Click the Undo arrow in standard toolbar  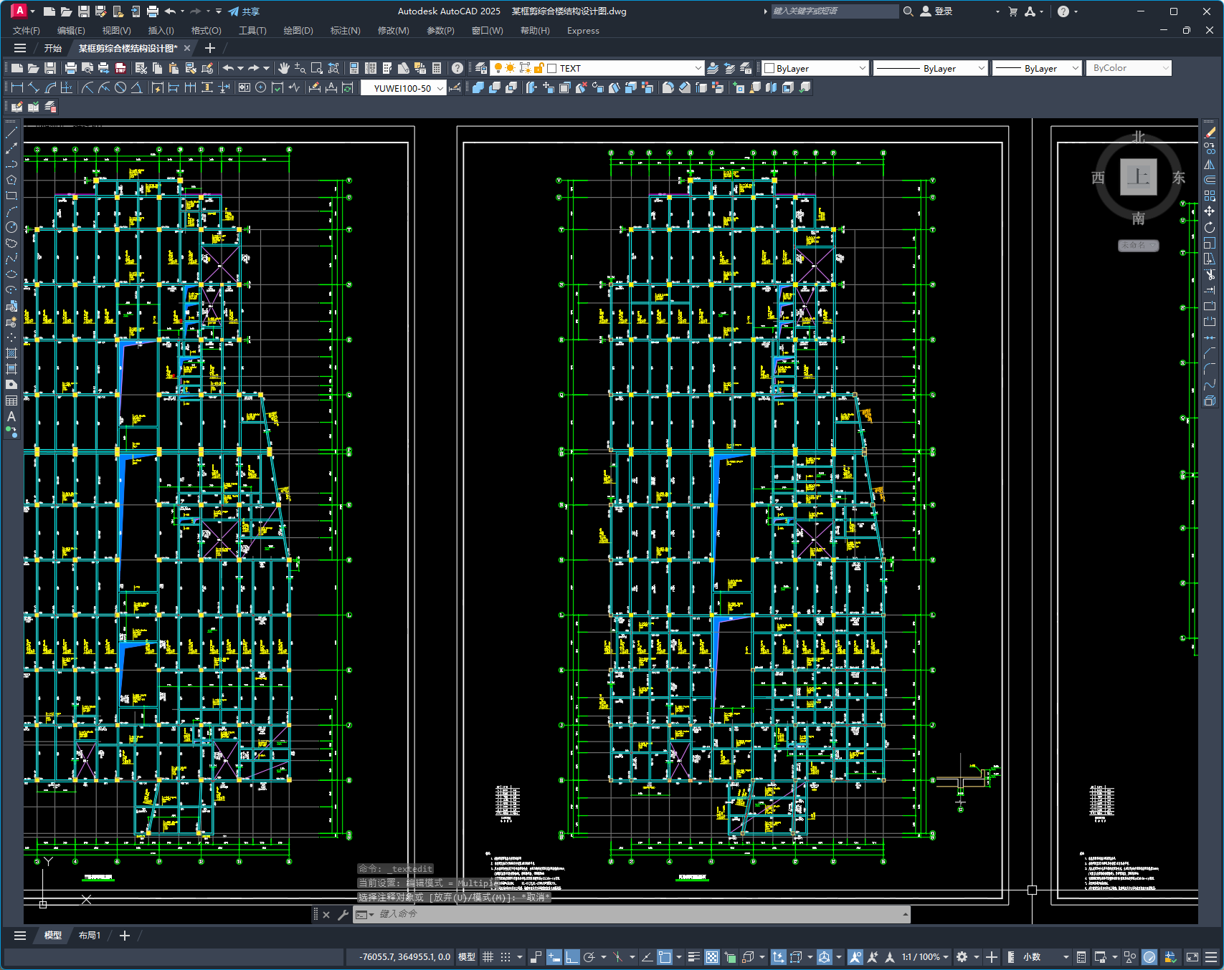228,68
